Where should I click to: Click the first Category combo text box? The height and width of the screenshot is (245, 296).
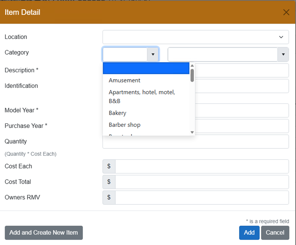(x=125, y=55)
